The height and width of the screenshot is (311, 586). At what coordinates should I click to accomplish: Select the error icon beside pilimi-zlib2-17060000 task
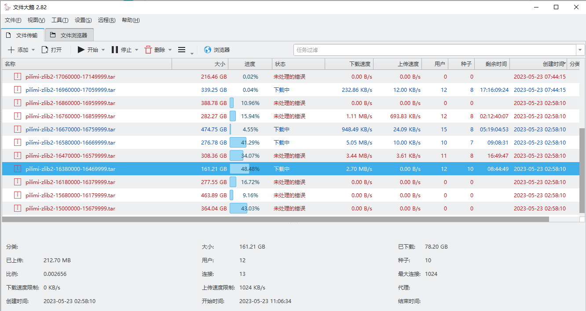pos(17,76)
